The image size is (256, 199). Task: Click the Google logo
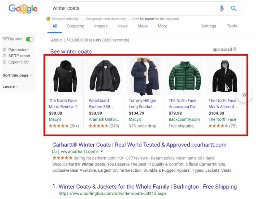(x=23, y=9)
